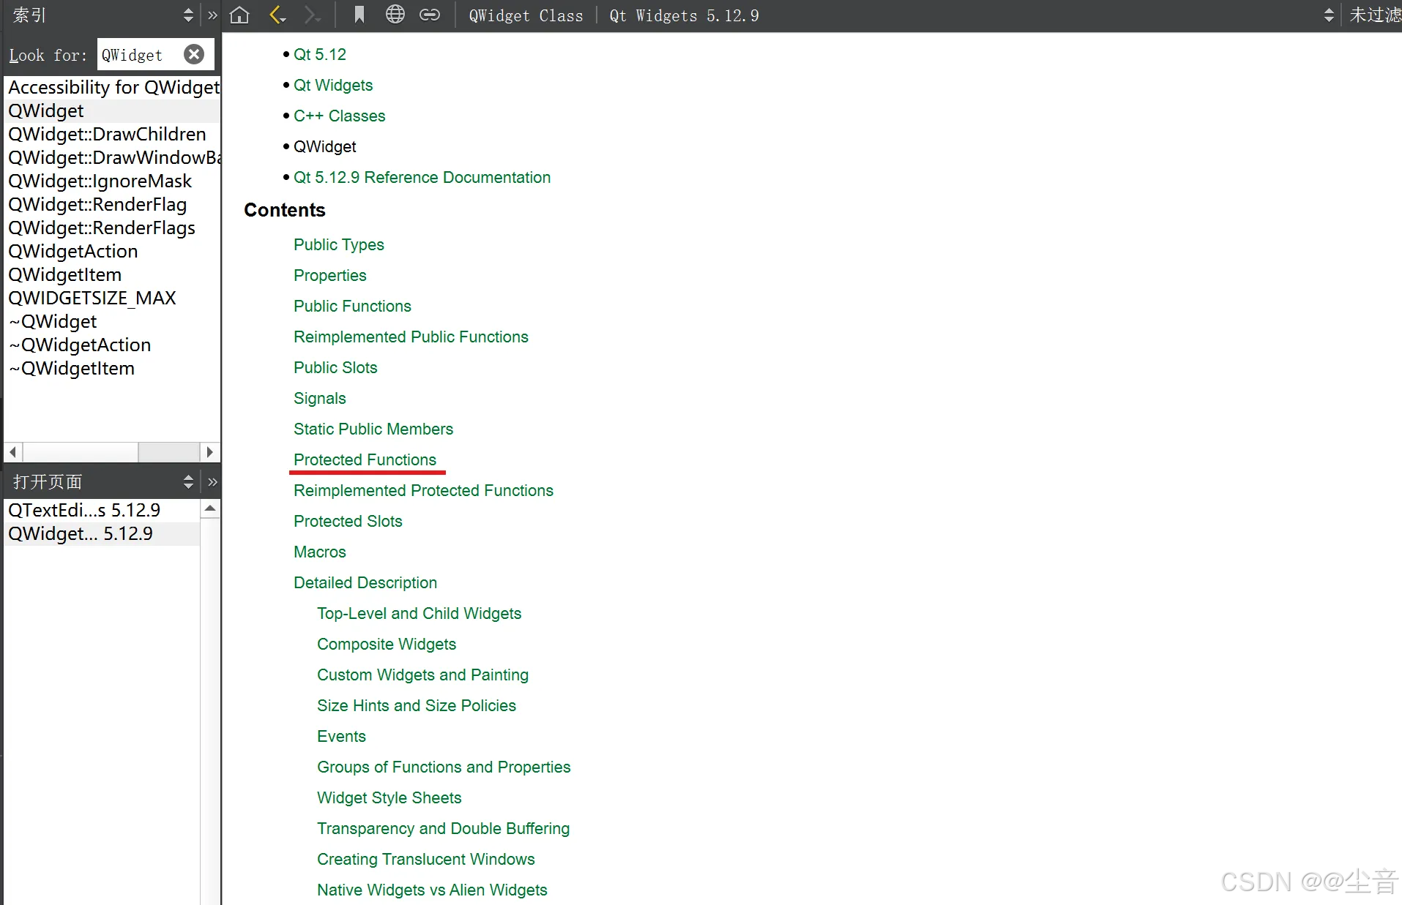Open Custom Widgets and Painting link

pos(422,675)
